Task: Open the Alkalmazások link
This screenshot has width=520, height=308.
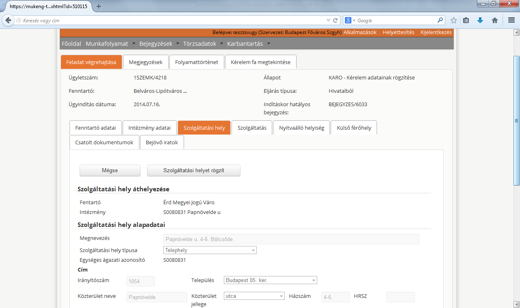Action: tap(360, 32)
